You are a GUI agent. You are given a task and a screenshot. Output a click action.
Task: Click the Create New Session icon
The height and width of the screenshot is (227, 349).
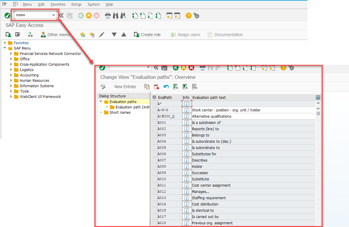169,15
